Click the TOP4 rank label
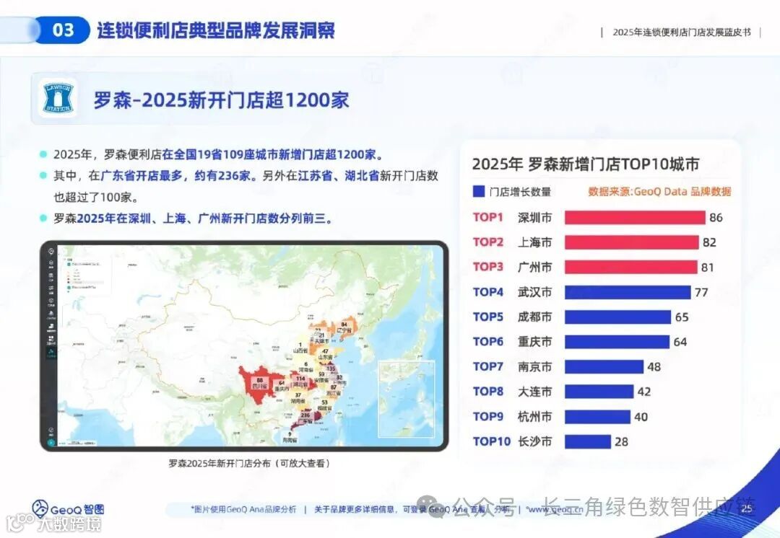Screen dimensions: 780x538 [x=488, y=291]
